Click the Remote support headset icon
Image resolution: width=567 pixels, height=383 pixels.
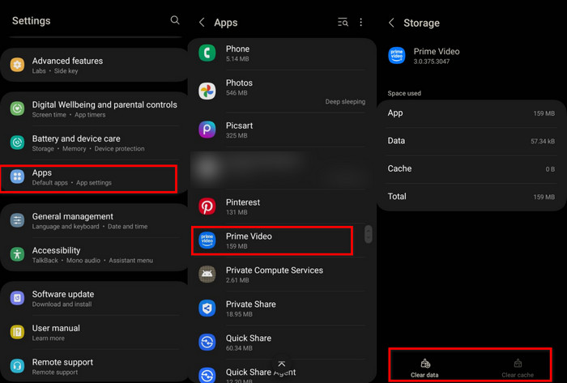tap(17, 366)
